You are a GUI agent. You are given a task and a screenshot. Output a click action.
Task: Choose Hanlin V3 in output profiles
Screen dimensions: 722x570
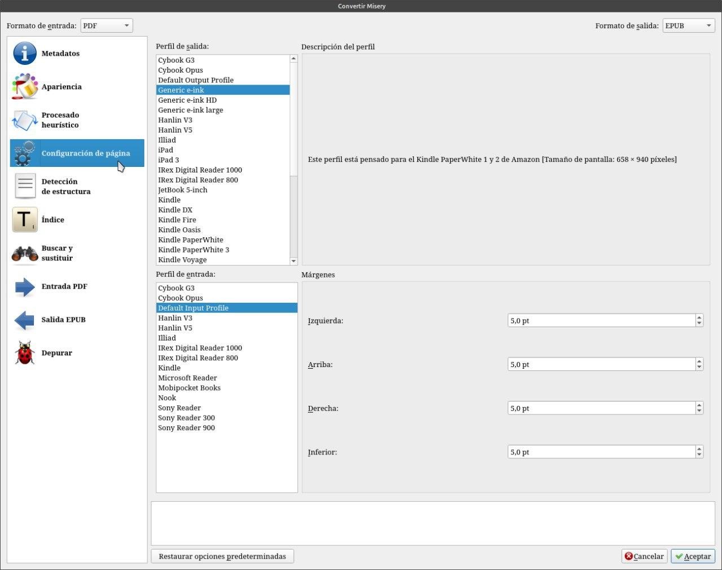tap(223, 120)
